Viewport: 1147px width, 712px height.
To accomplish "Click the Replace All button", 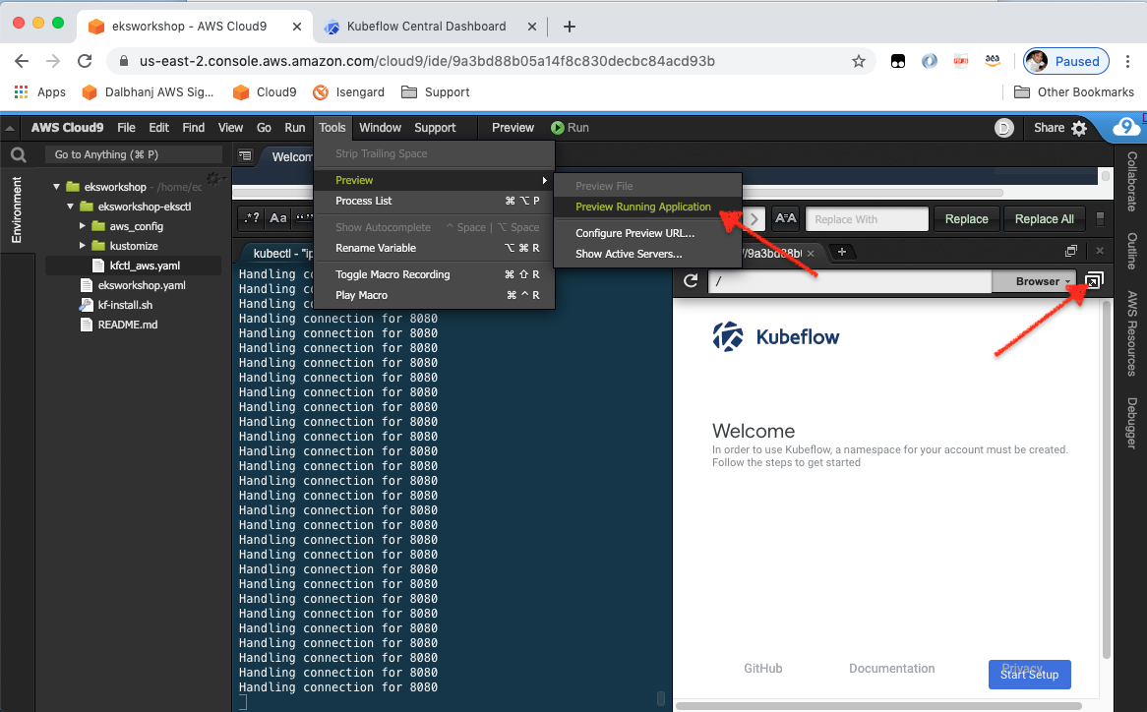I will [x=1044, y=218].
